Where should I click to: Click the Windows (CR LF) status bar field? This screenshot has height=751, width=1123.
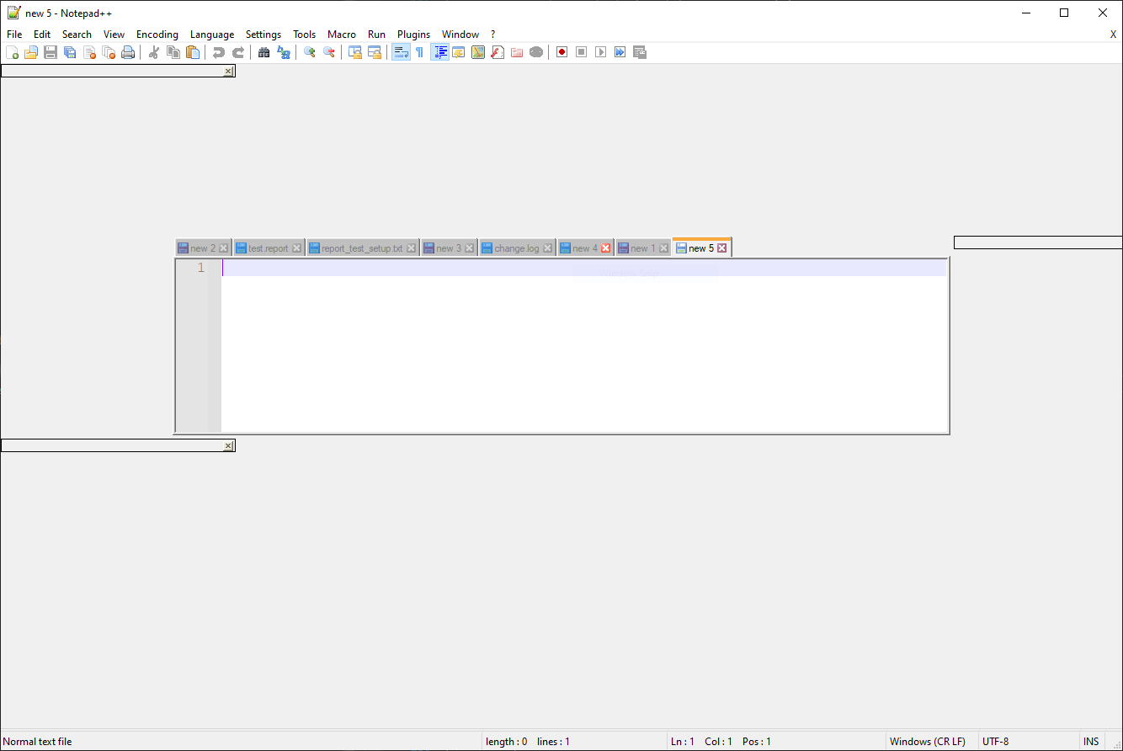(929, 741)
